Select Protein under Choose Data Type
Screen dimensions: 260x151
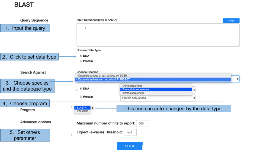(x=81, y=61)
